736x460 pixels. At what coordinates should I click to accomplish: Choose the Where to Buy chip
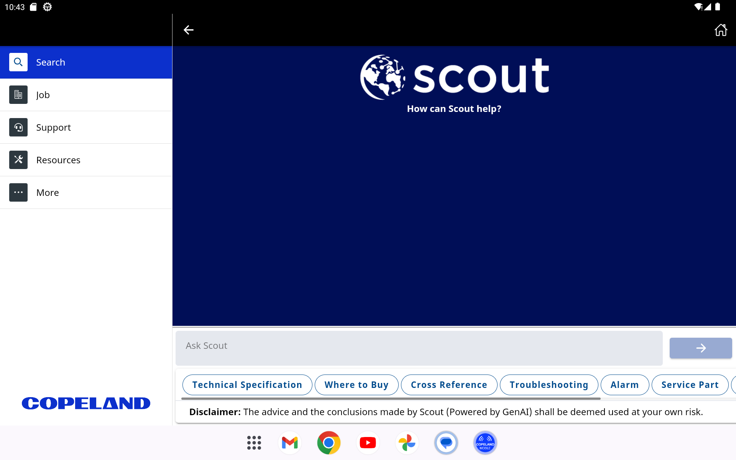pyautogui.click(x=356, y=385)
